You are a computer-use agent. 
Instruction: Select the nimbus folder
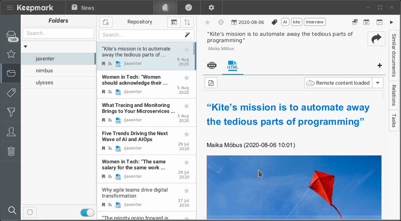tap(44, 70)
